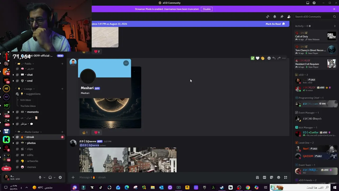Open the YouTube Ideas thread
The height and width of the screenshot is (191, 339).
28,106
